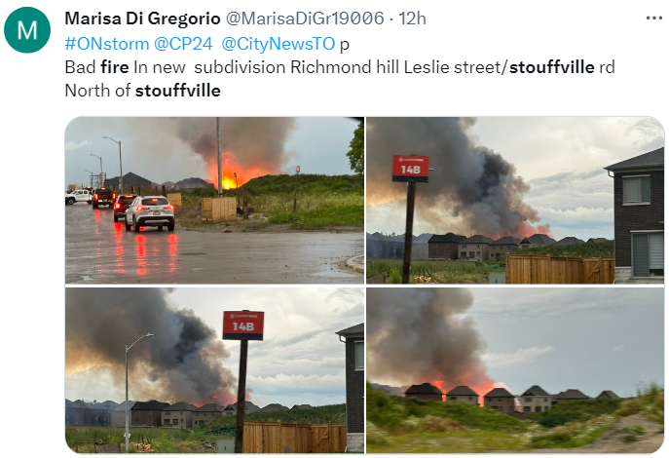Image resolution: width=669 pixels, height=458 pixels.
Task: Open the #ONstorm hashtag
Action: (x=107, y=44)
